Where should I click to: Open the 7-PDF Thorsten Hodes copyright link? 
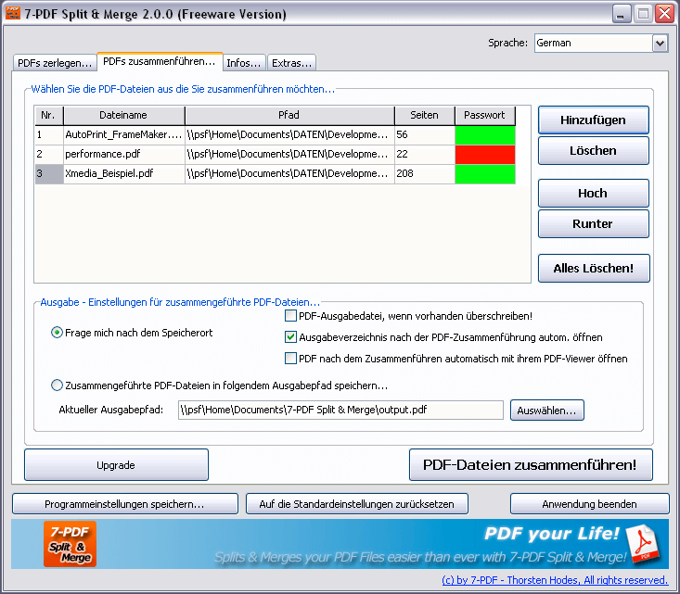pos(555,580)
